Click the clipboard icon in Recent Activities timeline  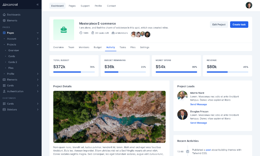187,151
